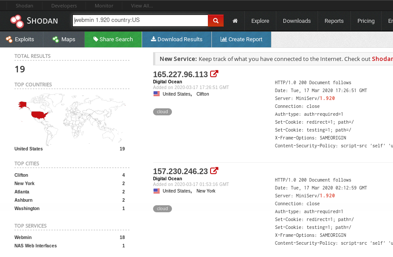Click the red search magnifier button
The width and height of the screenshot is (393, 257).
216,21
